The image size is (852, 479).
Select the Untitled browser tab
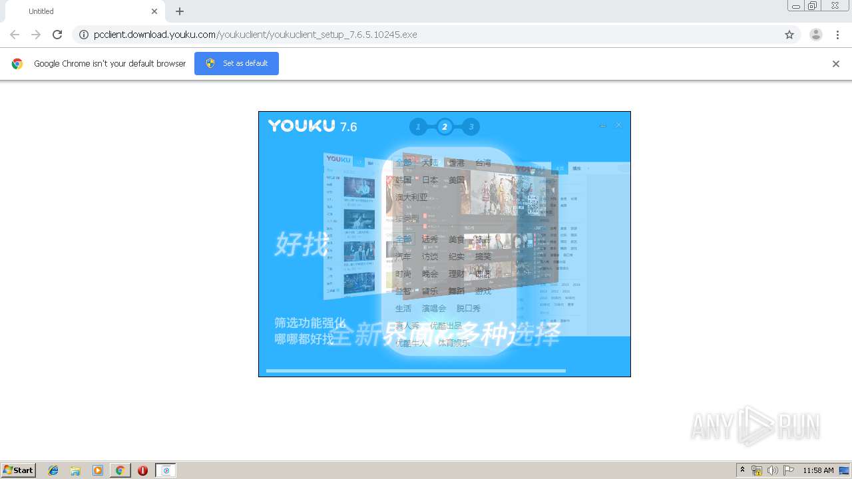coord(85,11)
